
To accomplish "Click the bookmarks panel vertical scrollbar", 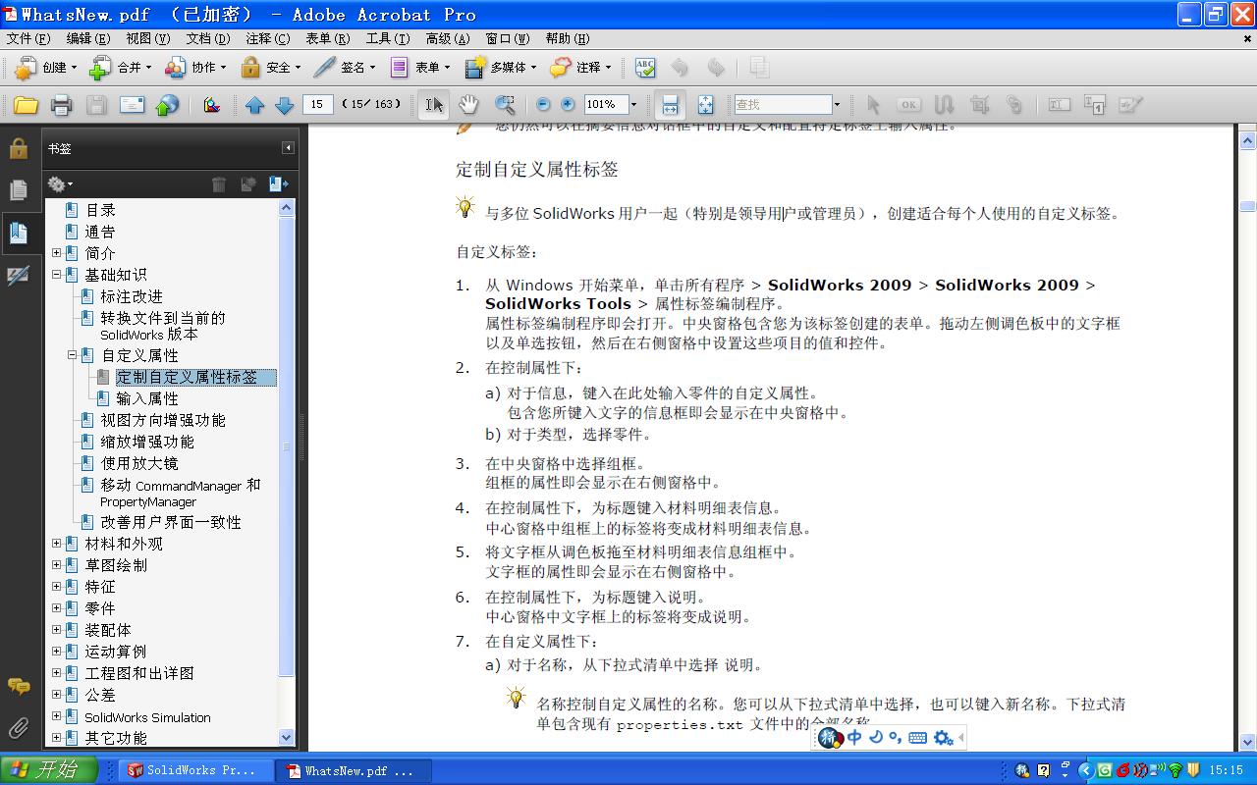I will pyautogui.click(x=287, y=472).
